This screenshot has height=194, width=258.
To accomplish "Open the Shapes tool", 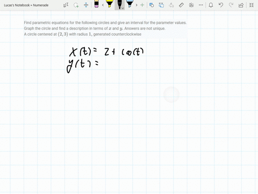I will 152,5.
